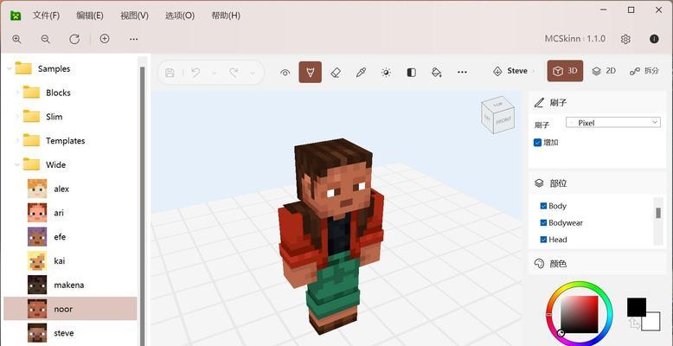Open the 编辑(E) menu
673x346 pixels.
click(90, 16)
